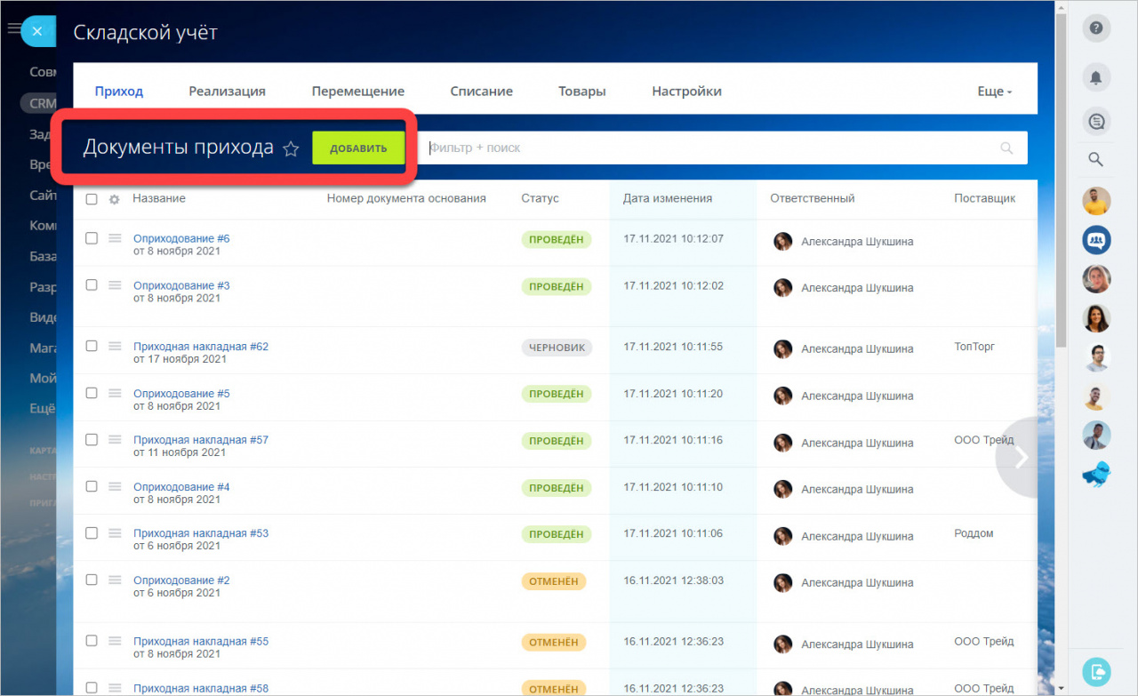Click the right-arrow chevron to scroll the table
Image resolution: width=1138 pixels, height=696 pixels.
coord(1022,457)
